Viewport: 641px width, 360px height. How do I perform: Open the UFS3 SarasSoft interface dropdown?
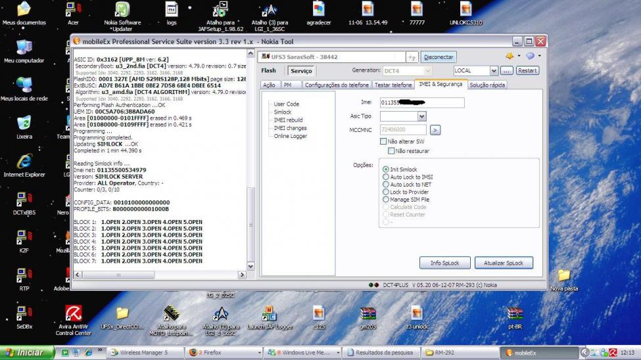tap(412, 57)
